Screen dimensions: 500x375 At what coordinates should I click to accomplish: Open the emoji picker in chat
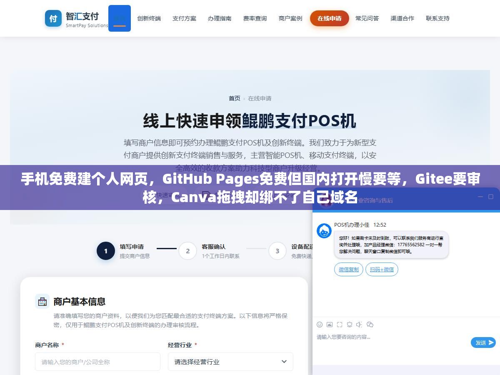tap(320, 325)
